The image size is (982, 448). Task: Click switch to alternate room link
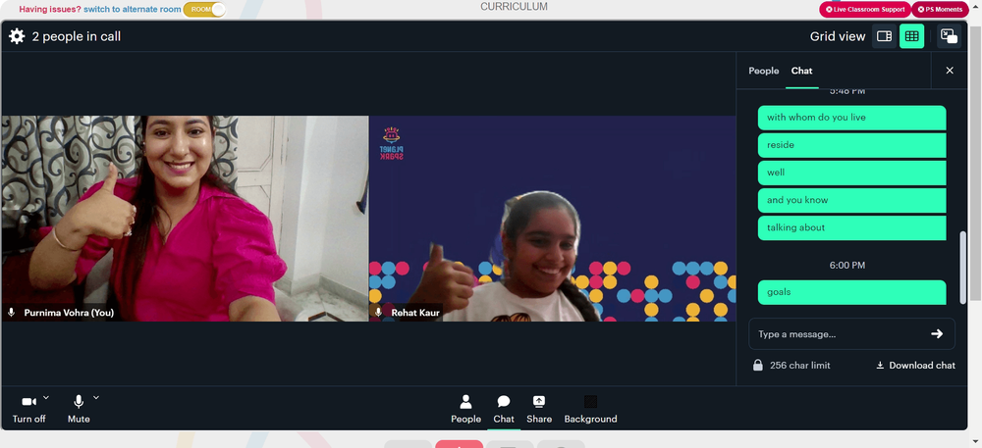click(133, 10)
